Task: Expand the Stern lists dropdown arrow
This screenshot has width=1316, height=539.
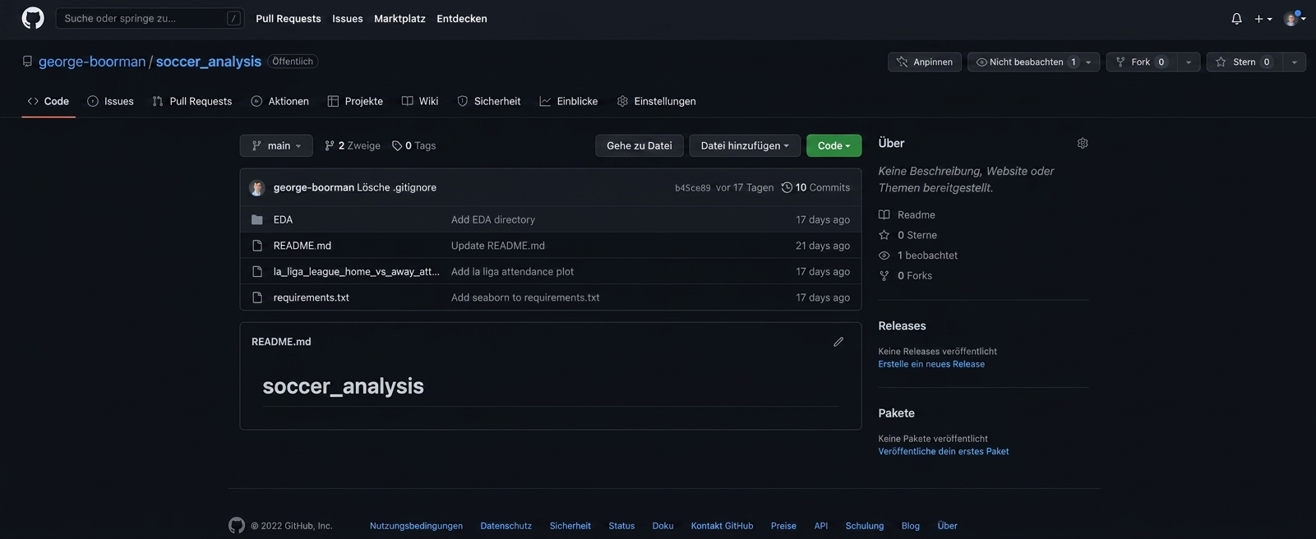Action: tap(1295, 62)
